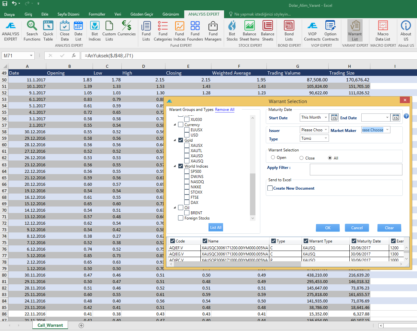
Task: Open Bond Lists
Action: pos(289,31)
